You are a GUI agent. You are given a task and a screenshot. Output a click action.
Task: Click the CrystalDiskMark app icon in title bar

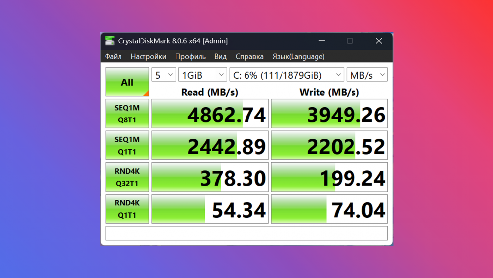[110, 40]
